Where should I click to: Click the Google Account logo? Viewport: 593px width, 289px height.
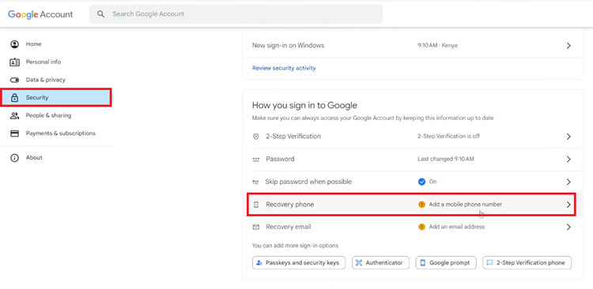point(40,14)
